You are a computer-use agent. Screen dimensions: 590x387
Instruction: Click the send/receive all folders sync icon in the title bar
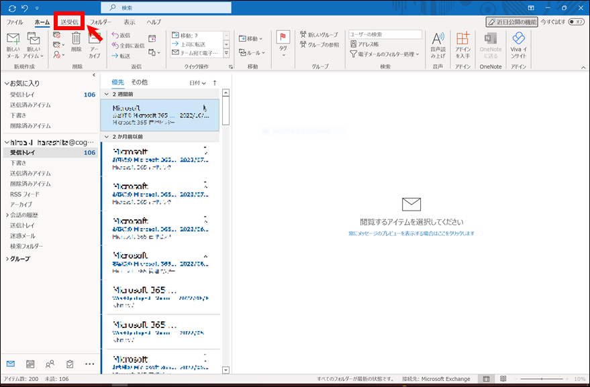(12, 8)
